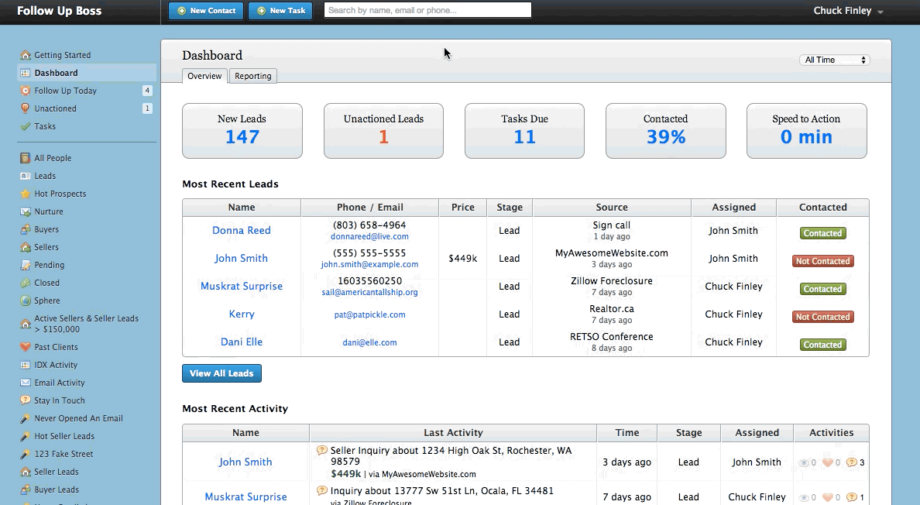920x505 pixels.
Task: Open Unactioned in the sidebar
Action: coord(55,108)
